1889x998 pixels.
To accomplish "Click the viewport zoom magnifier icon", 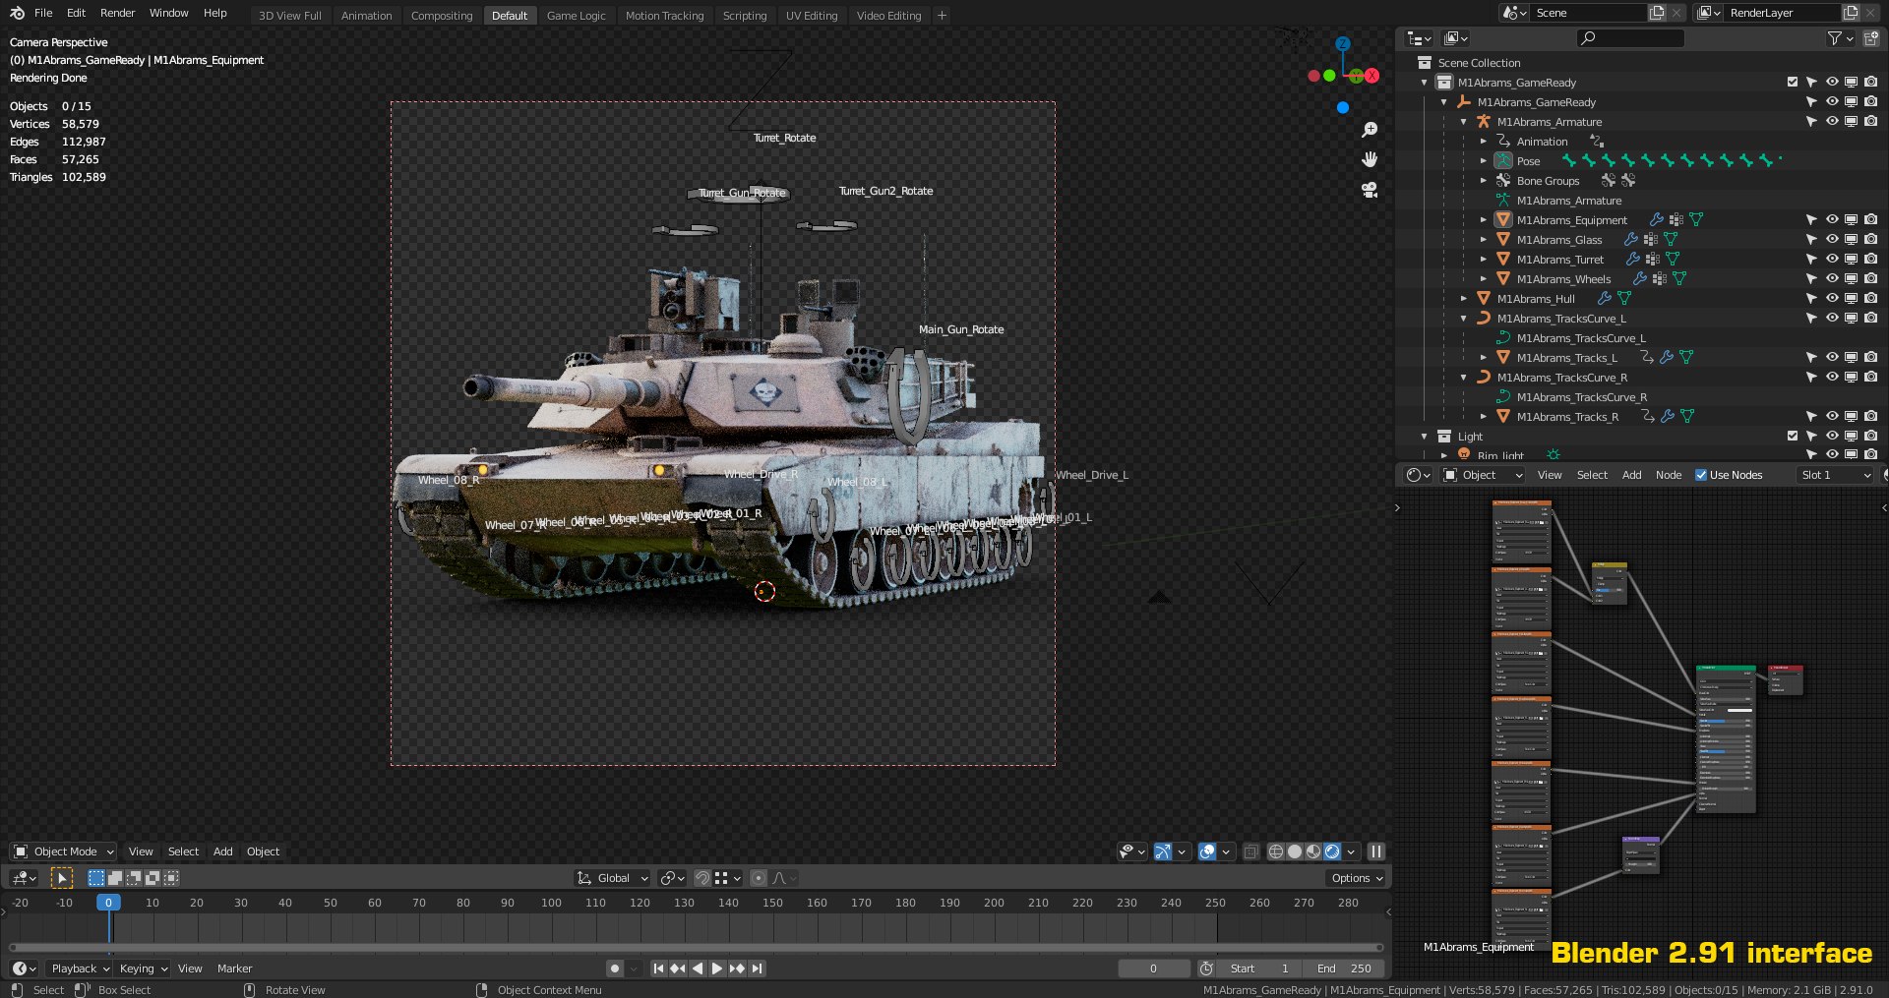I will click(1370, 130).
